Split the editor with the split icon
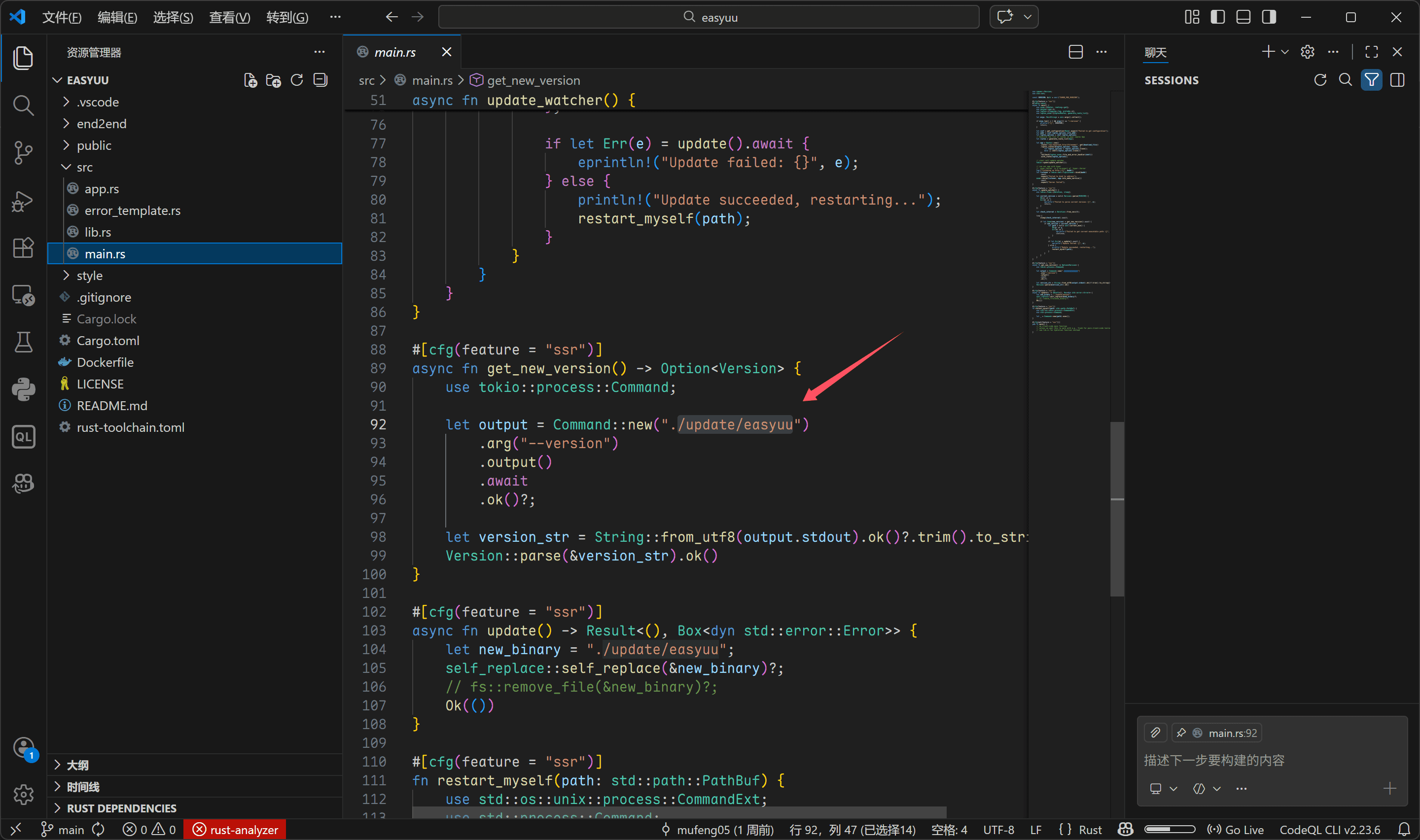The height and width of the screenshot is (840, 1420). (x=1075, y=52)
